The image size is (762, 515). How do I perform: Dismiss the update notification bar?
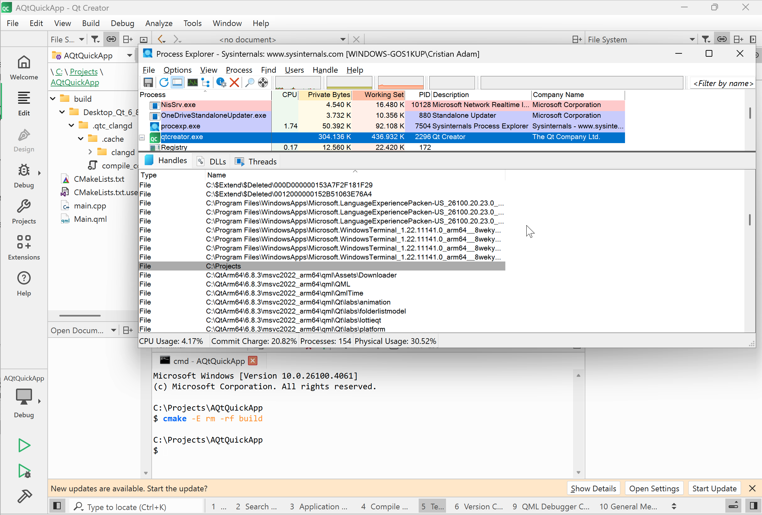coord(752,489)
